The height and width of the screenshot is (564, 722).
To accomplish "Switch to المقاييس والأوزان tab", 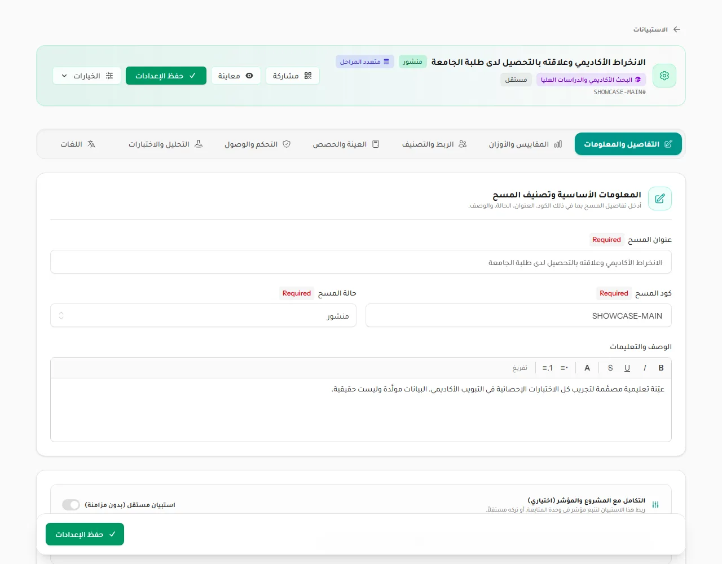I will click(x=525, y=144).
